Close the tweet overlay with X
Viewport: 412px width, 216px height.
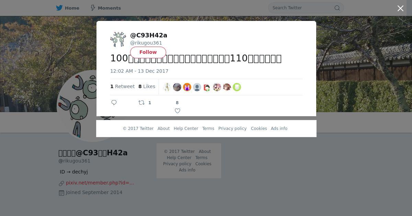pos(400,8)
